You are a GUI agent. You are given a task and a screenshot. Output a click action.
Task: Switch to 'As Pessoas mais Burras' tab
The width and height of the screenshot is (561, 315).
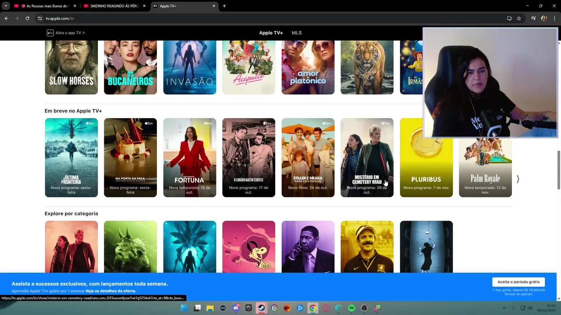pyautogui.click(x=45, y=6)
